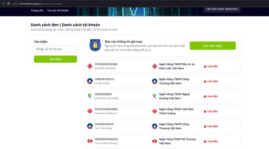This screenshot has width=269, height=149.
Task: Click account number 11910000519096
Action: 106,64
